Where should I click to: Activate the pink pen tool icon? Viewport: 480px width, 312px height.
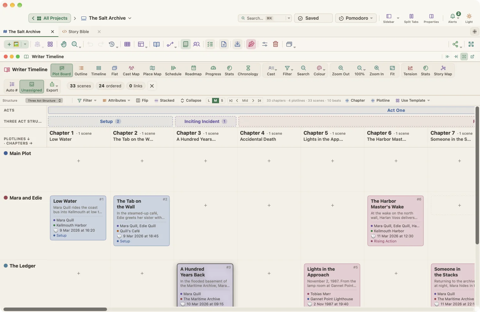pos(251,44)
